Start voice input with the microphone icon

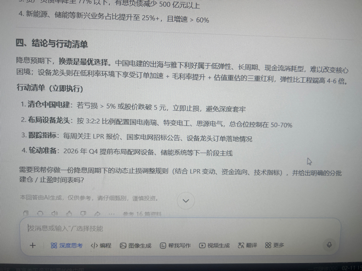[x=329, y=245]
